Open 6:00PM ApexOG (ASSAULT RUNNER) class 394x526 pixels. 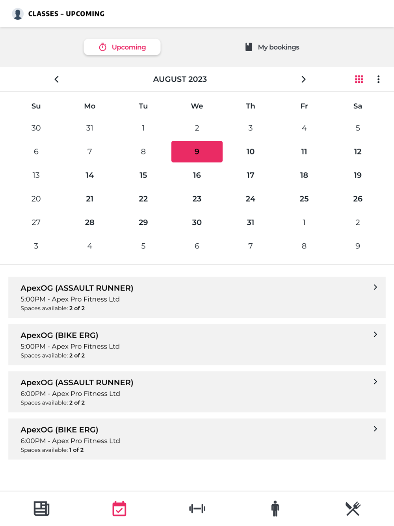coord(197,392)
